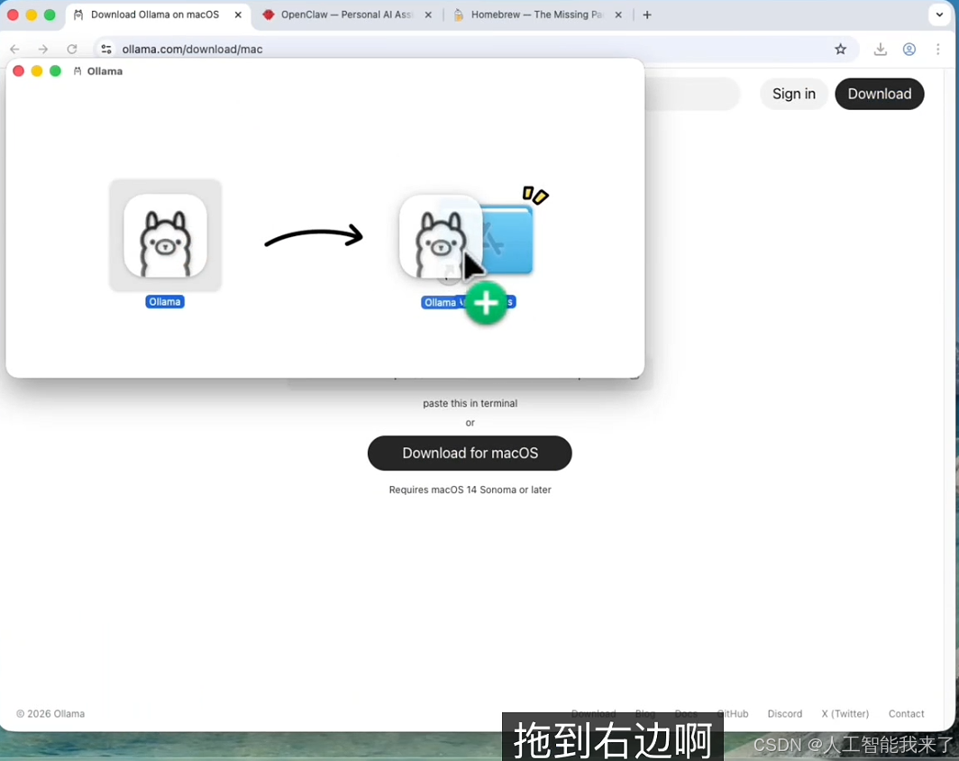Open the Discord footer link
This screenshot has width=959, height=761.
(784, 713)
